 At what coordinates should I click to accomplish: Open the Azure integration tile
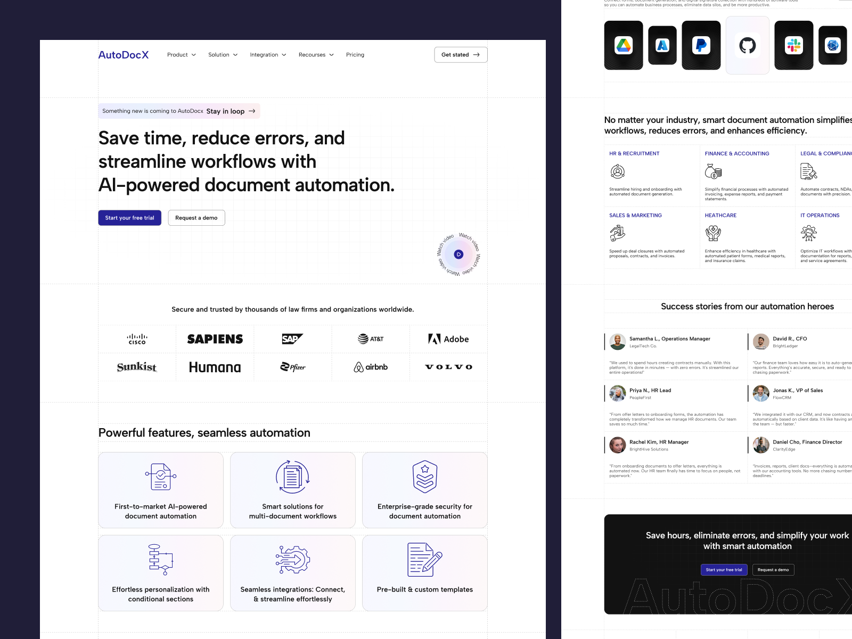coord(662,45)
